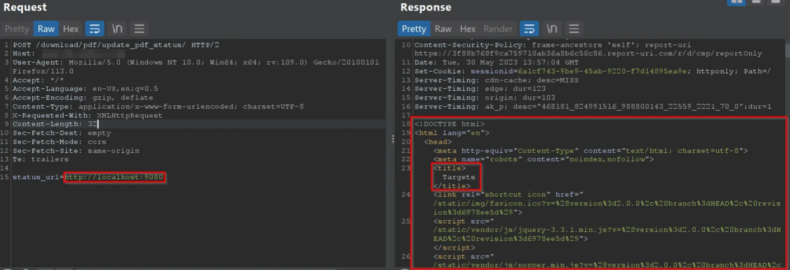Click the report-uri.com URL in response
The height and width of the screenshot is (270, 790).
point(588,53)
